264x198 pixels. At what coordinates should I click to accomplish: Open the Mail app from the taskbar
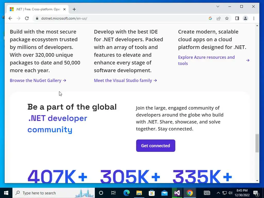164,193
